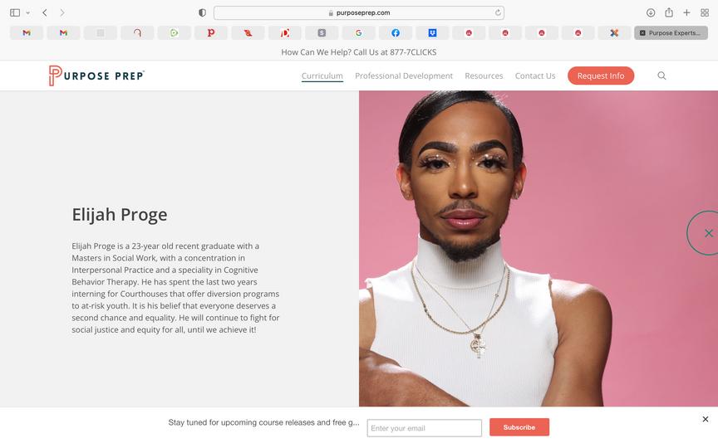The image size is (718, 448).
Task: Switch to the blue Dropbox-style tab
Action: pyautogui.click(x=432, y=33)
